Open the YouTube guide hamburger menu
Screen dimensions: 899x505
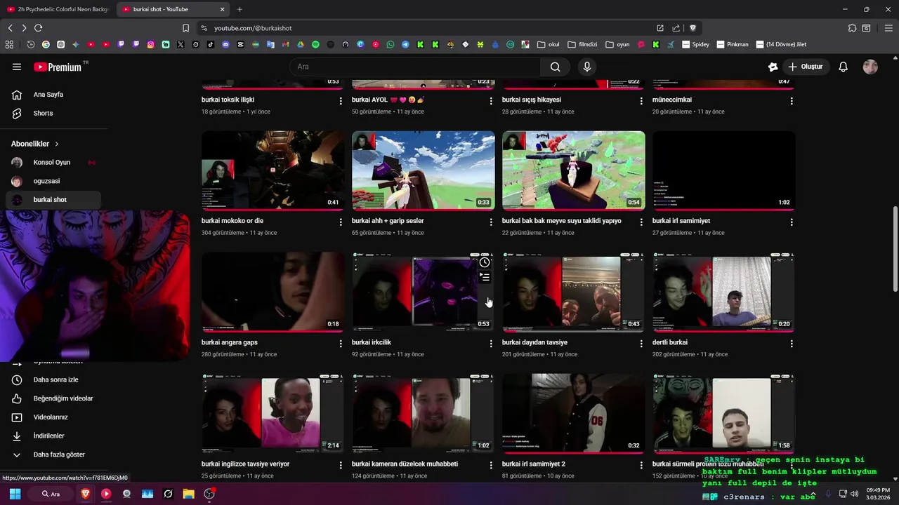[x=17, y=67]
